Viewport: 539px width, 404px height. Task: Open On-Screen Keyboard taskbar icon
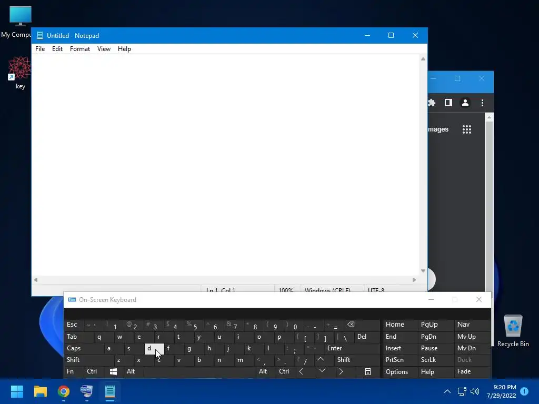point(87,391)
